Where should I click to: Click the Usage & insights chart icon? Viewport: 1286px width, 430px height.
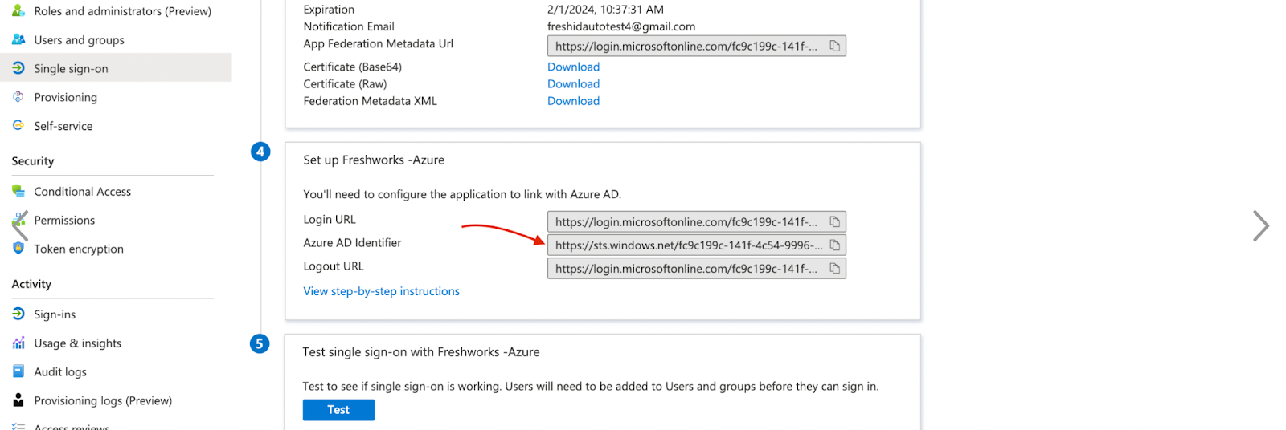coord(18,343)
